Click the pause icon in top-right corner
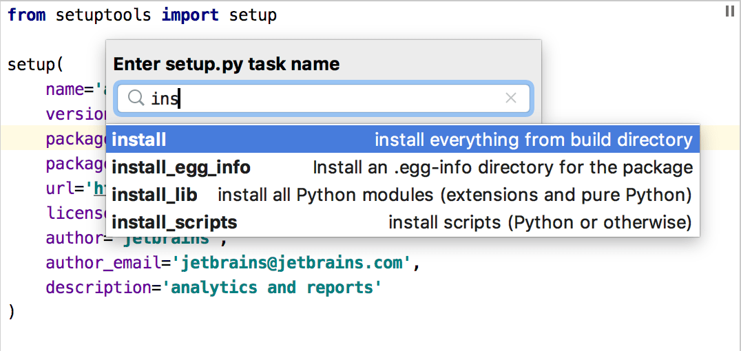 (x=730, y=11)
